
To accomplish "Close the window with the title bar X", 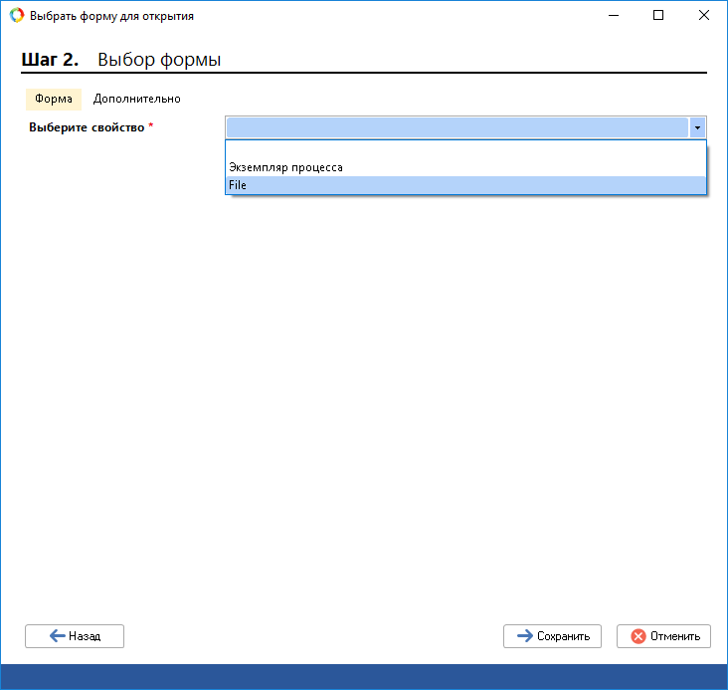I will (x=703, y=16).
